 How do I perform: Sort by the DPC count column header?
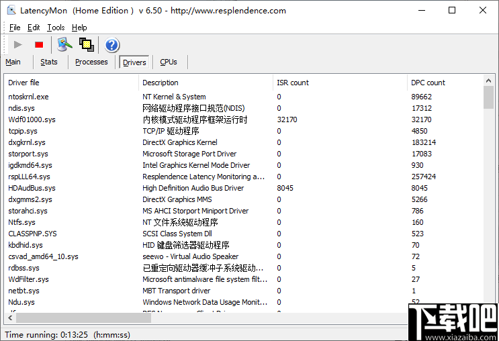(445, 83)
